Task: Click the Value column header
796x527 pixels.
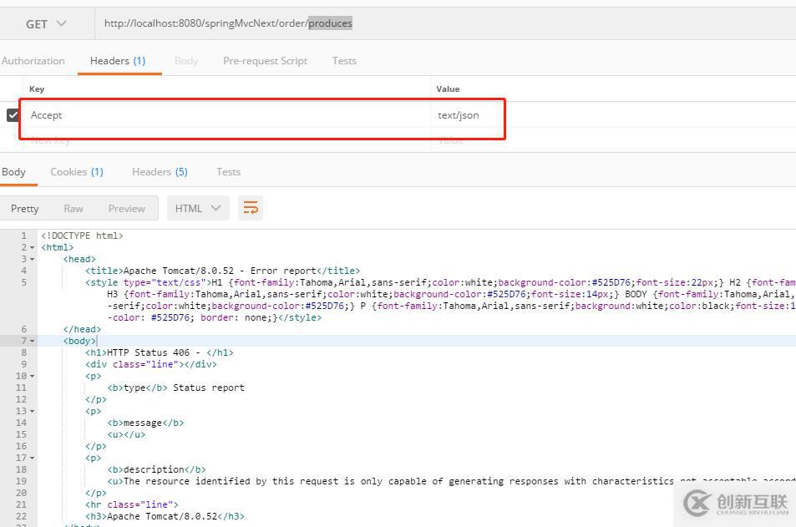Action: 448,89
